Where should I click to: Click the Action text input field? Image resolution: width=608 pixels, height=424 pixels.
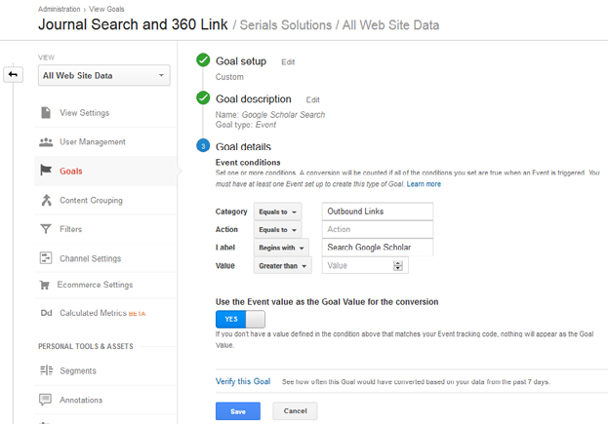(x=377, y=229)
